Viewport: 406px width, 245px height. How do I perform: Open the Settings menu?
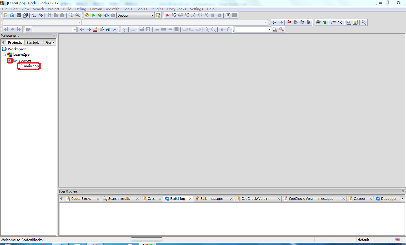197,9
